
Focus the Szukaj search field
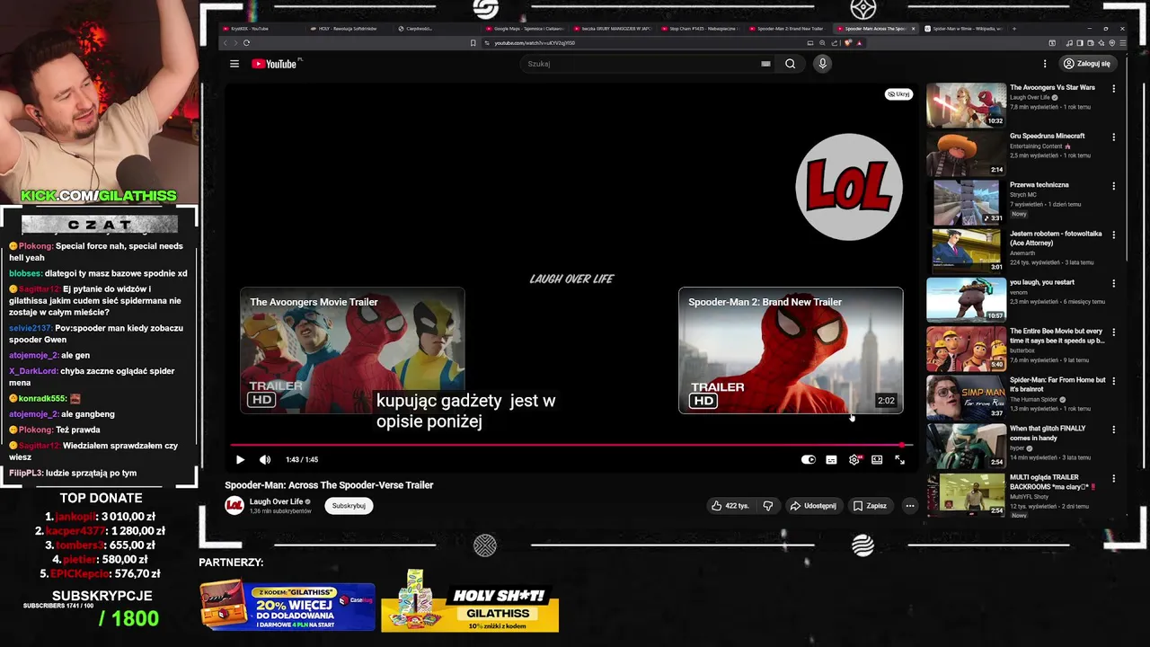coord(642,64)
